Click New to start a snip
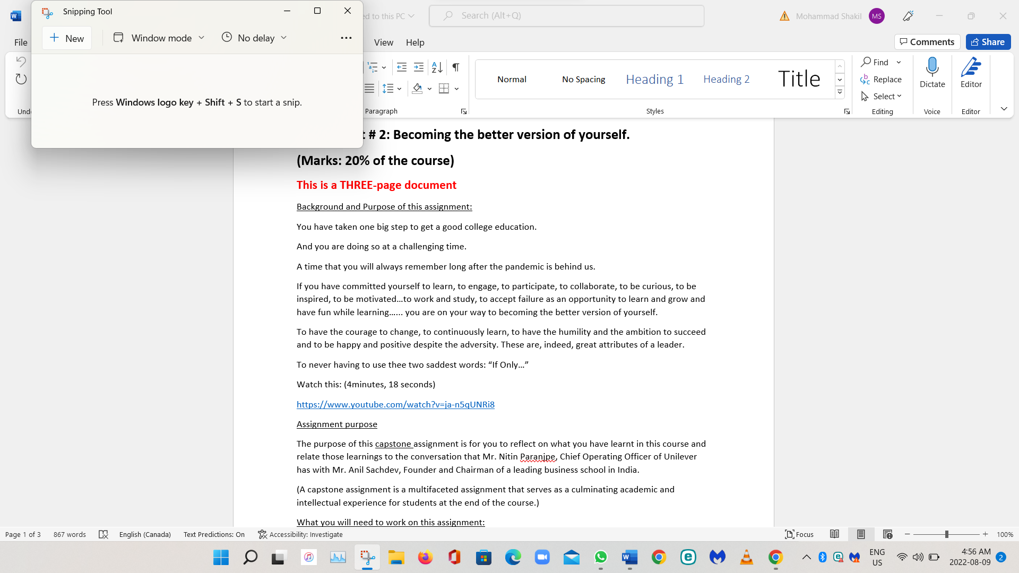Viewport: 1019px width, 573px height. tap(66, 38)
